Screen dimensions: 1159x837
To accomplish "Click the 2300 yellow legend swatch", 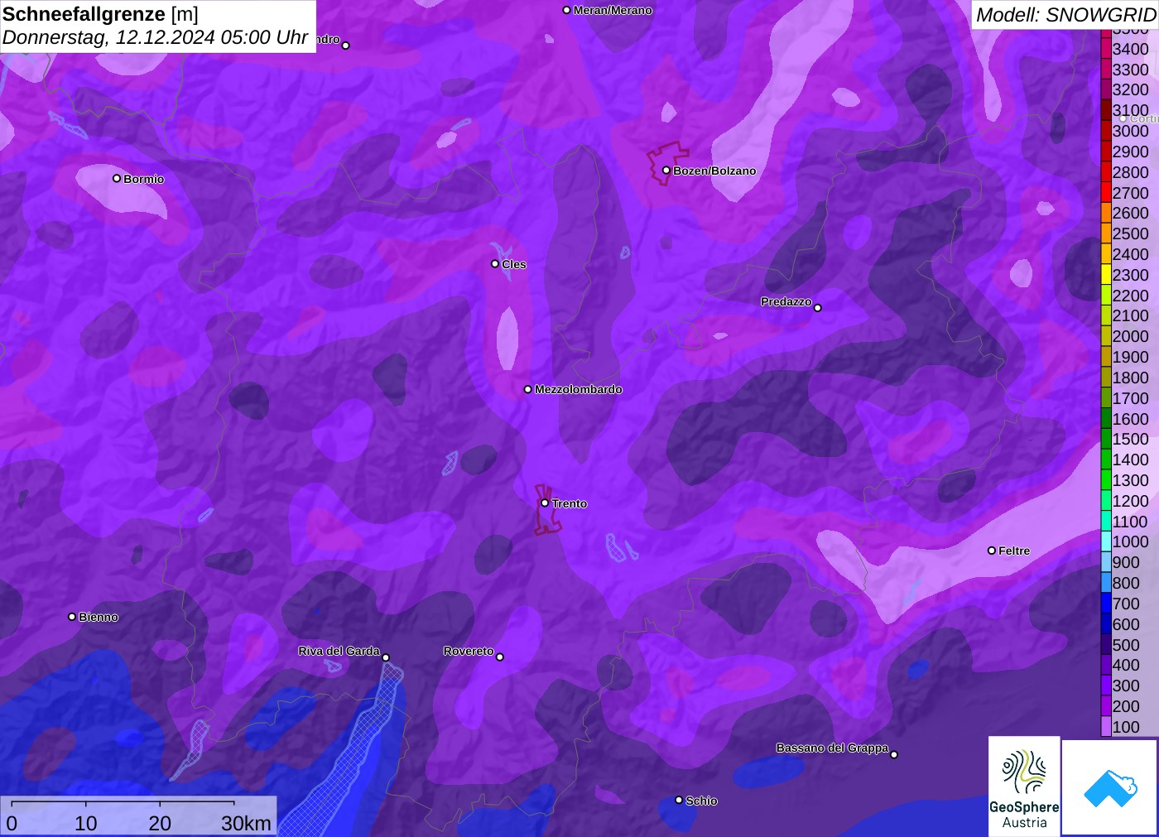I will click(x=1106, y=274).
